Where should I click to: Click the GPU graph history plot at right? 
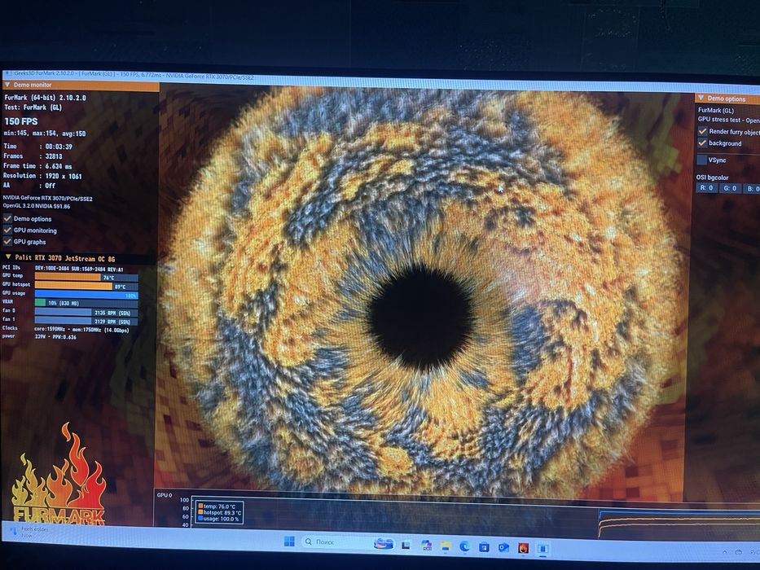tap(679, 523)
